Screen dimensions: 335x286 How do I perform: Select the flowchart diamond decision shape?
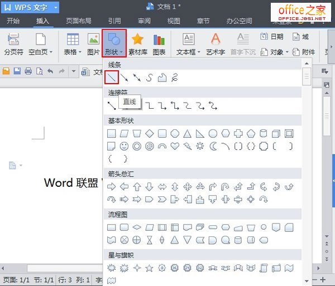point(137,227)
